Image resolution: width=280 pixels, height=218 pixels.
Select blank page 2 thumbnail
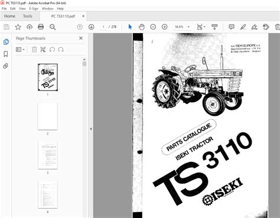pos(48,116)
